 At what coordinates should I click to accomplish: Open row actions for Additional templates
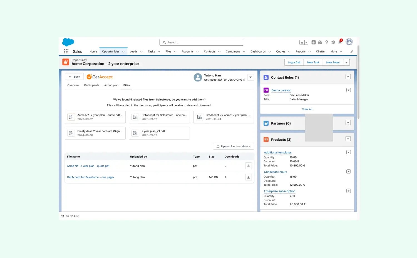(348, 152)
